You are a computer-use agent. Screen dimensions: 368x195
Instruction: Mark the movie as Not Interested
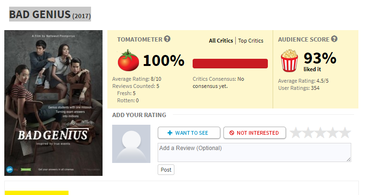point(254,133)
